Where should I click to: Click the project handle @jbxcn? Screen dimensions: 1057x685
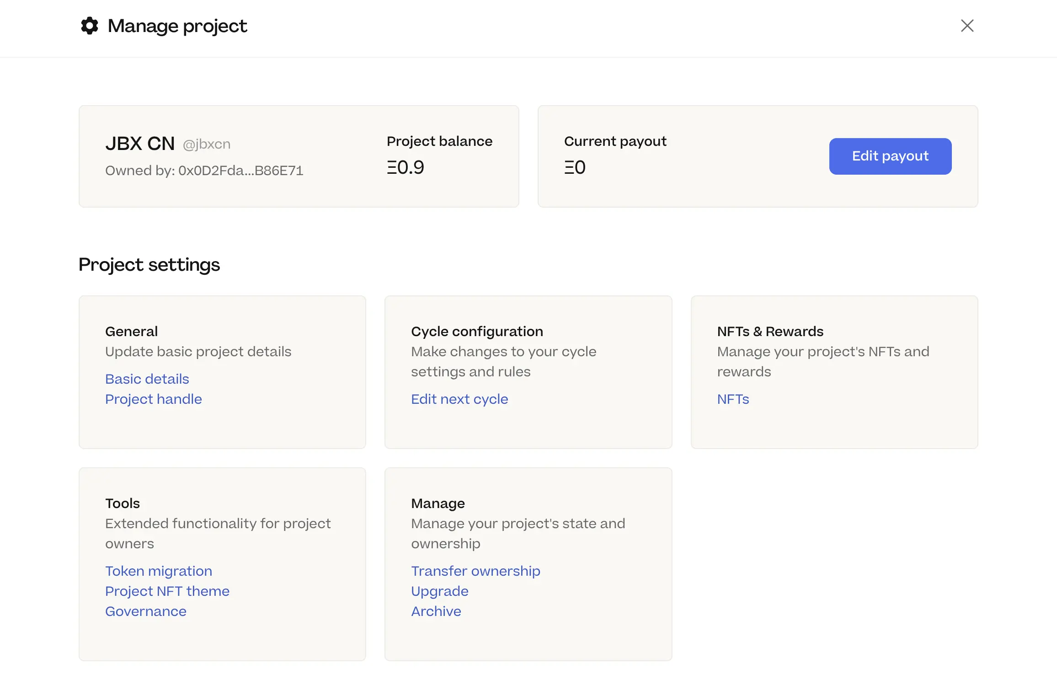click(206, 143)
